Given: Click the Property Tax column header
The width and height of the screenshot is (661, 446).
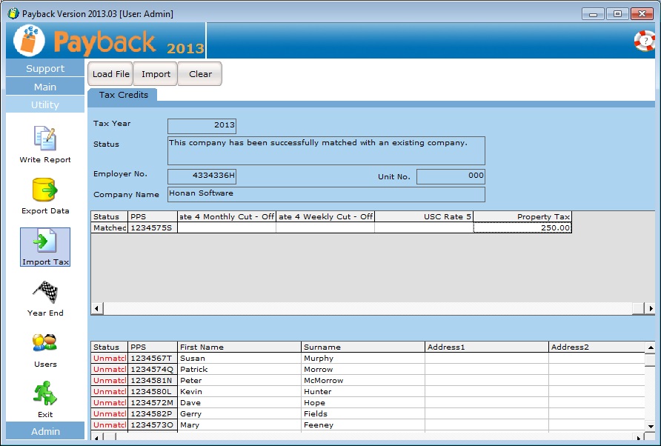Looking at the screenshot, I should [522, 217].
